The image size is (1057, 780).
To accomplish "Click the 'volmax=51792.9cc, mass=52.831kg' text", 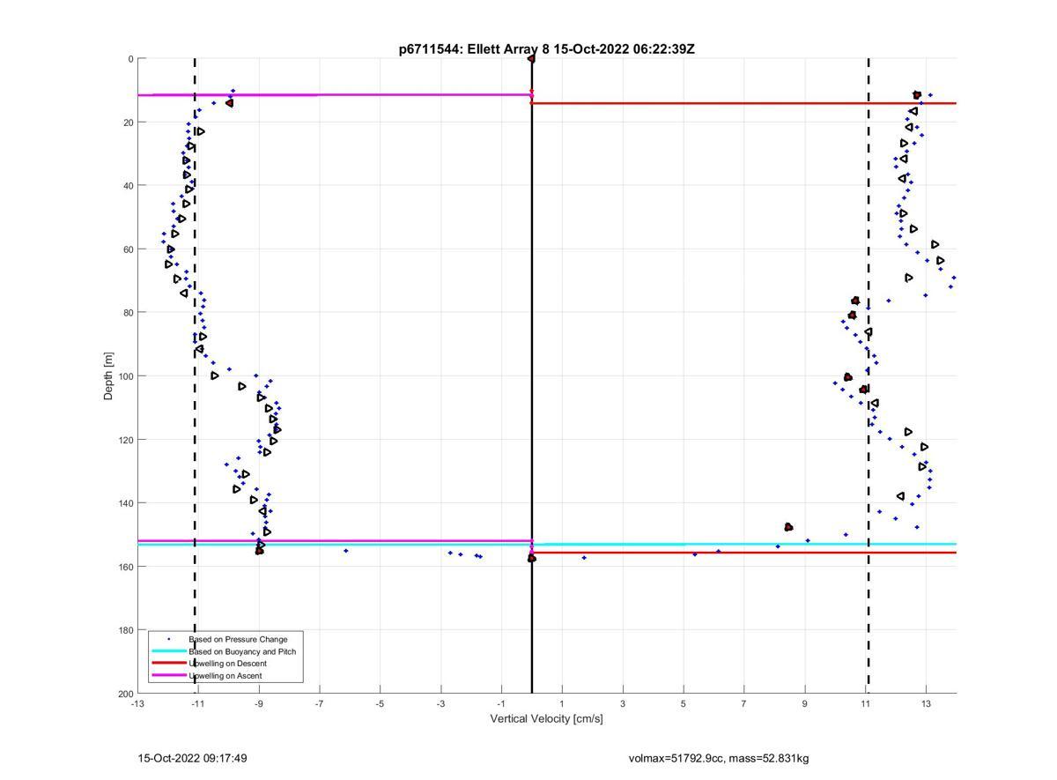I will pos(719,758).
